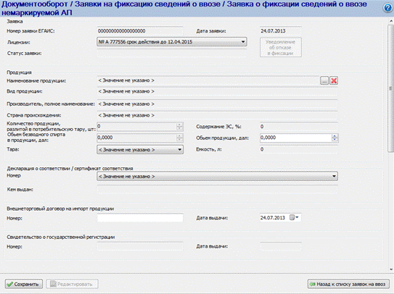Open the Тара dropdown list
This screenshot has width=394, height=294.
coord(180,150)
